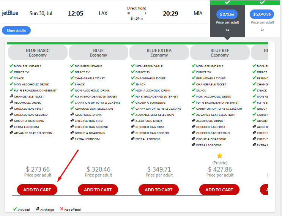The height and width of the screenshot is (216, 282).
Task: Click charge icon beside Checked Bag First in Blue Basic
Action: pos(11,109)
